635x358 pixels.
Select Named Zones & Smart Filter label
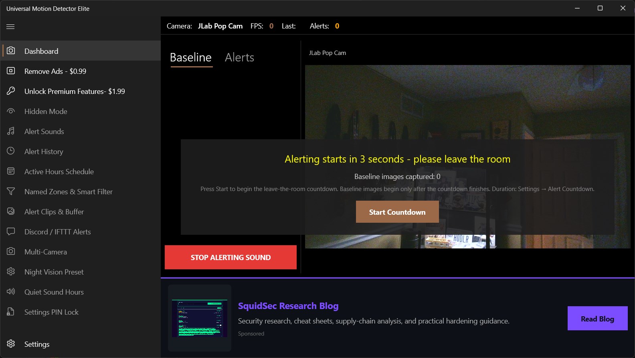pos(69,191)
